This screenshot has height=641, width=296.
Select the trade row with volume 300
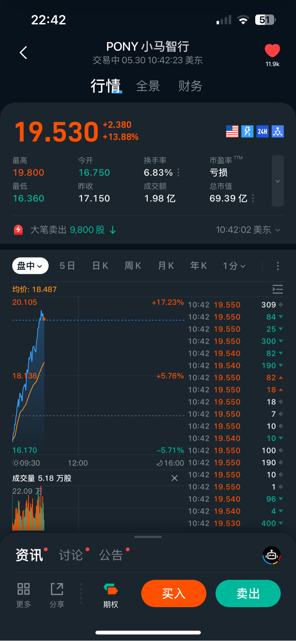pyautogui.click(x=236, y=341)
